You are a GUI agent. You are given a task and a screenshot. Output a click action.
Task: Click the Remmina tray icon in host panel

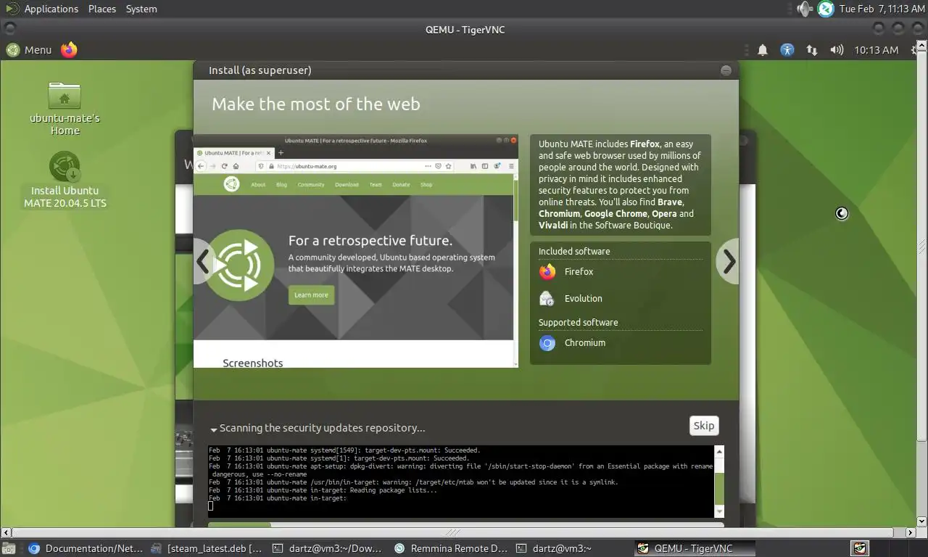point(826,9)
